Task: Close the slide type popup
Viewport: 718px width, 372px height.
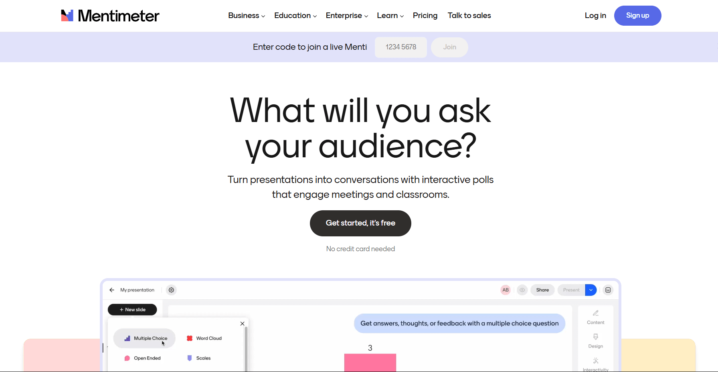Action: pyautogui.click(x=242, y=323)
